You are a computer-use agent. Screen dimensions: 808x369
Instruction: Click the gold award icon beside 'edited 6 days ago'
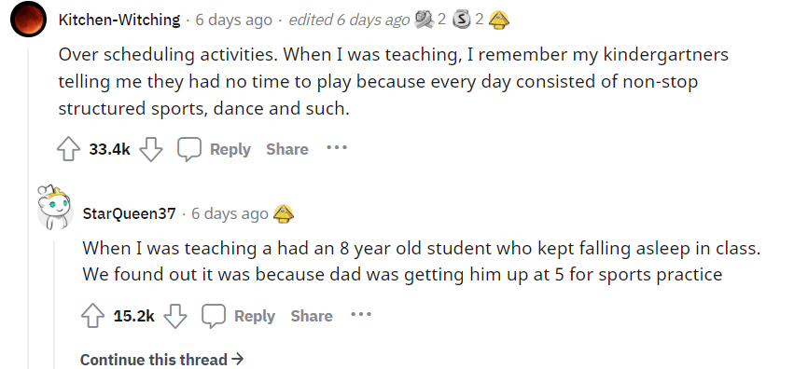tap(499, 20)
